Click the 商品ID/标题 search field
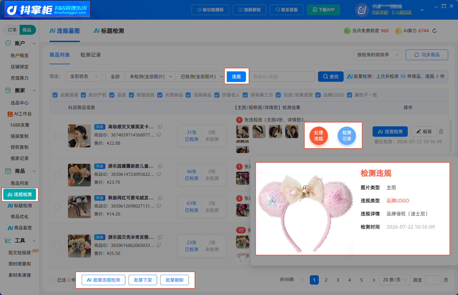The image size is (458, 295). 282,77
